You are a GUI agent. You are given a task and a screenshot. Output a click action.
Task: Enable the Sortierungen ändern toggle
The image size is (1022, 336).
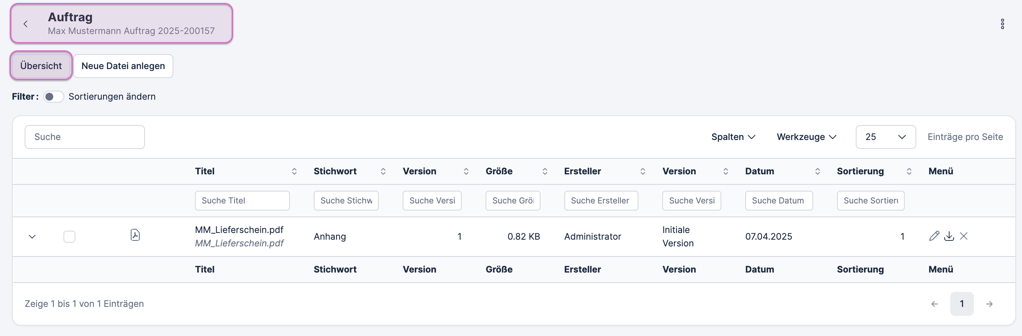53,97
